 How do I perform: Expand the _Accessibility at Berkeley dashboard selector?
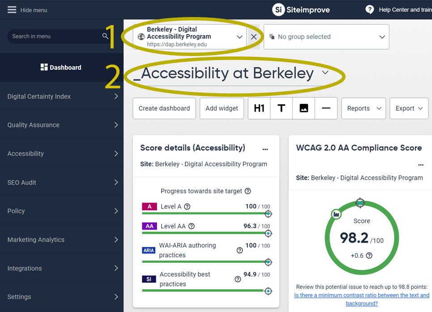point(325,73)
